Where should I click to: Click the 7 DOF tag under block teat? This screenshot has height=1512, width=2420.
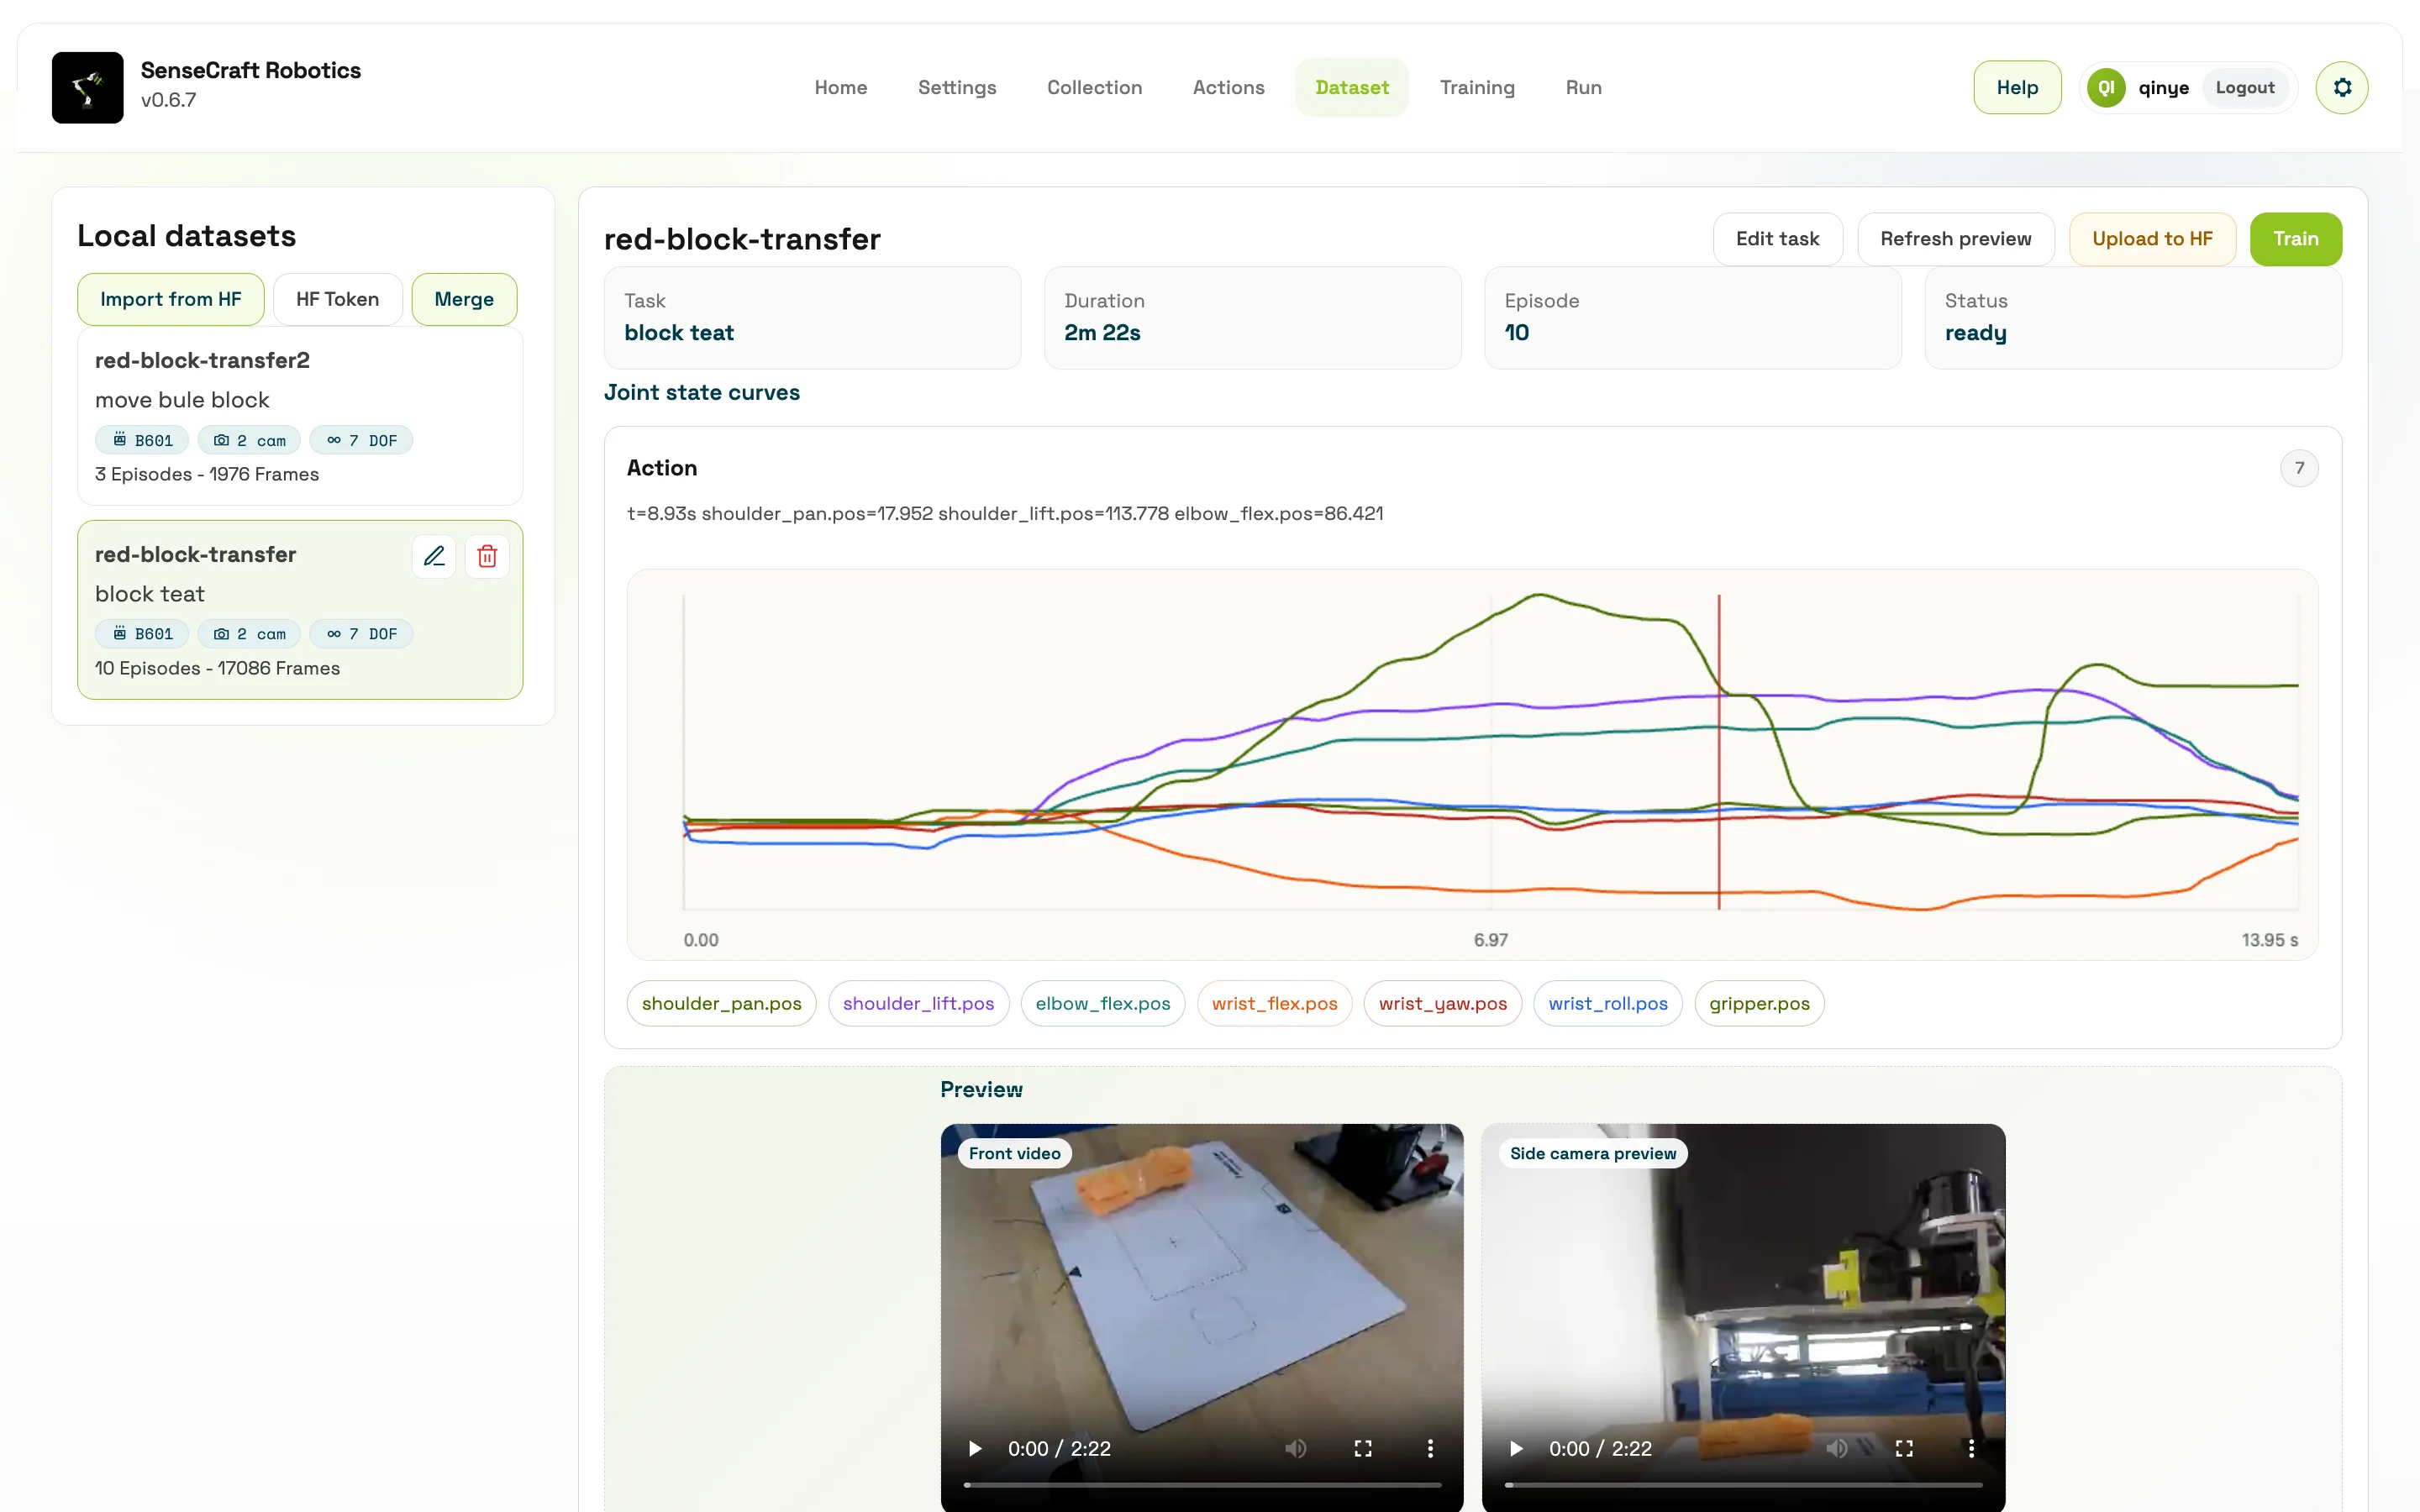coord(361,634)
